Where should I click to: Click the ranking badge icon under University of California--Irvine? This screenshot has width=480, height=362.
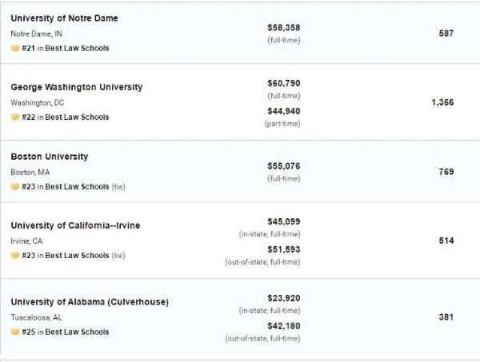click(14, 256)
